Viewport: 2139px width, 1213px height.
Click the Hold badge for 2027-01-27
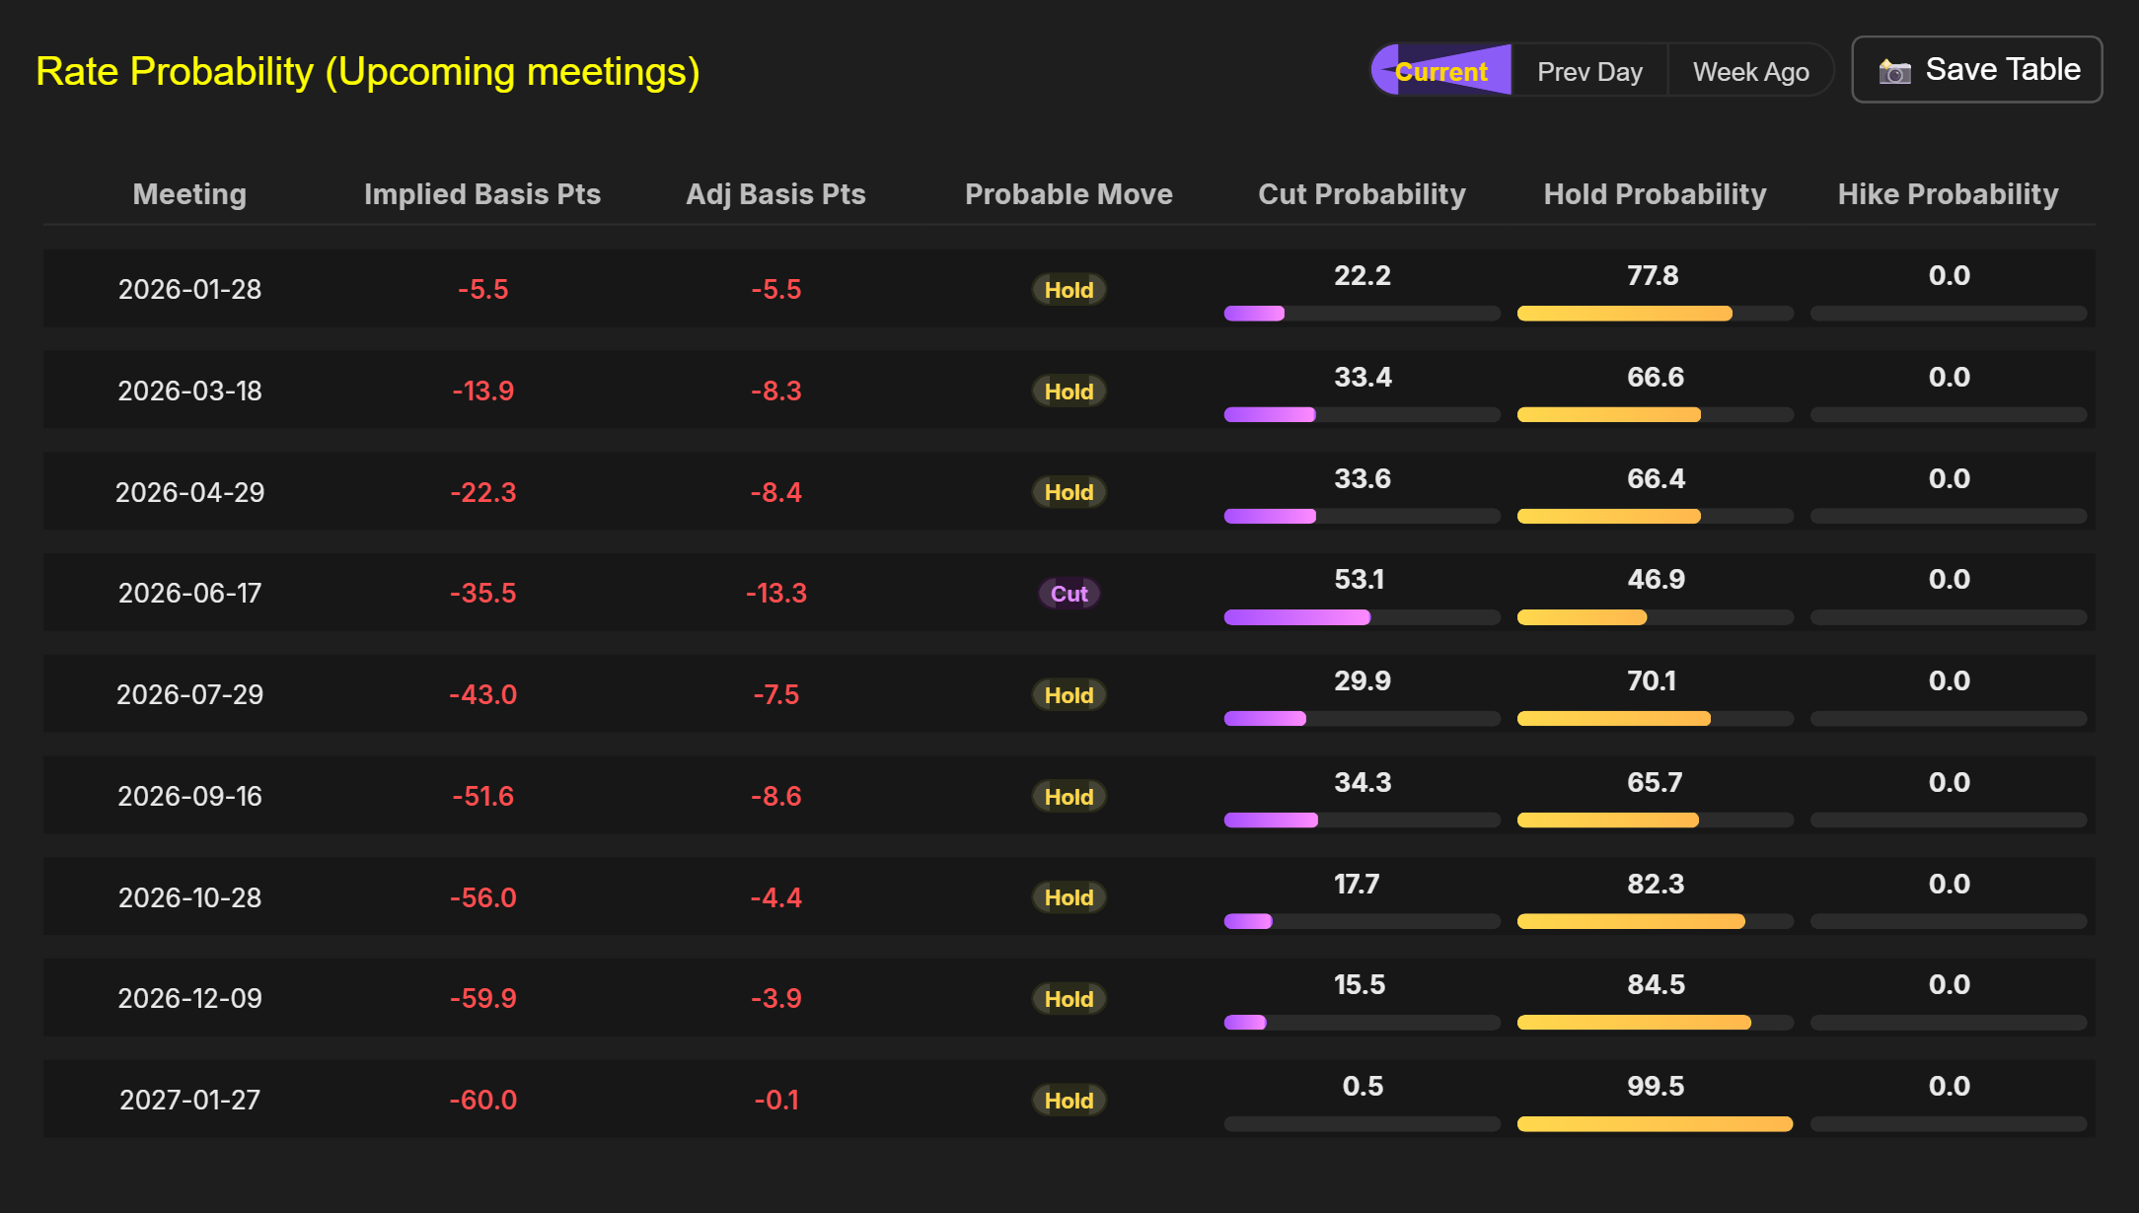coord(1069,1101)
